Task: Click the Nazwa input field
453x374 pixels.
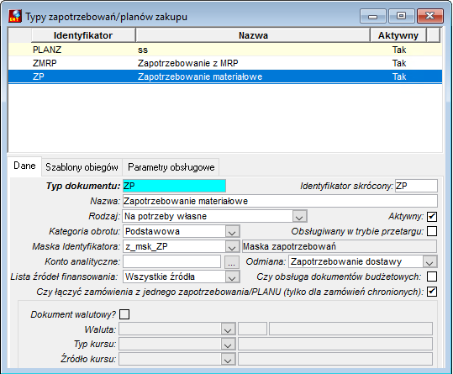Action: pyautogui.click(x=280, y=201)
